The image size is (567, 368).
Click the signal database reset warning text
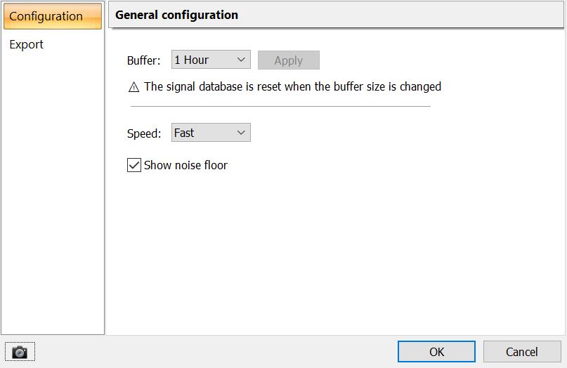[292, 87]
